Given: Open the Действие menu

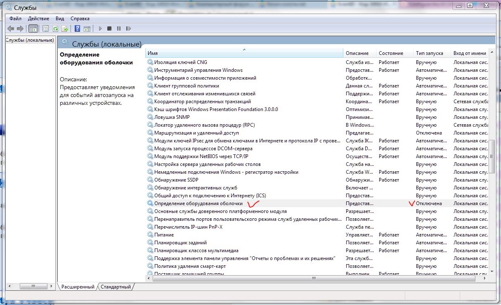Looking at the screenshot, I should (38, 19).
